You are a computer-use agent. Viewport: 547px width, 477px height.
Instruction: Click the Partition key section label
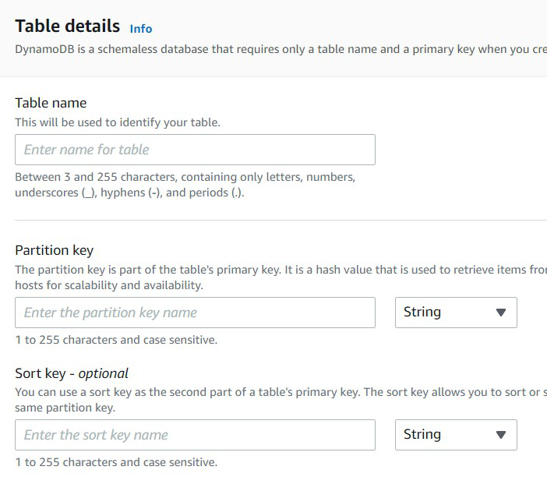54,250
